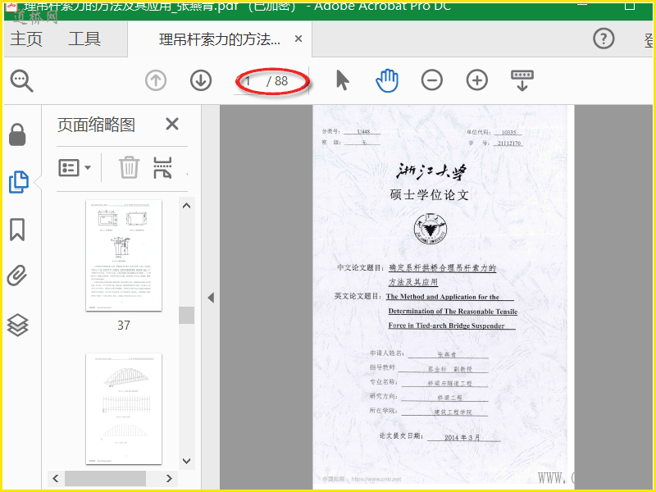Click thumbnail horizontal scroll right arrow
The image size is (656, 492).
(169, 478)
